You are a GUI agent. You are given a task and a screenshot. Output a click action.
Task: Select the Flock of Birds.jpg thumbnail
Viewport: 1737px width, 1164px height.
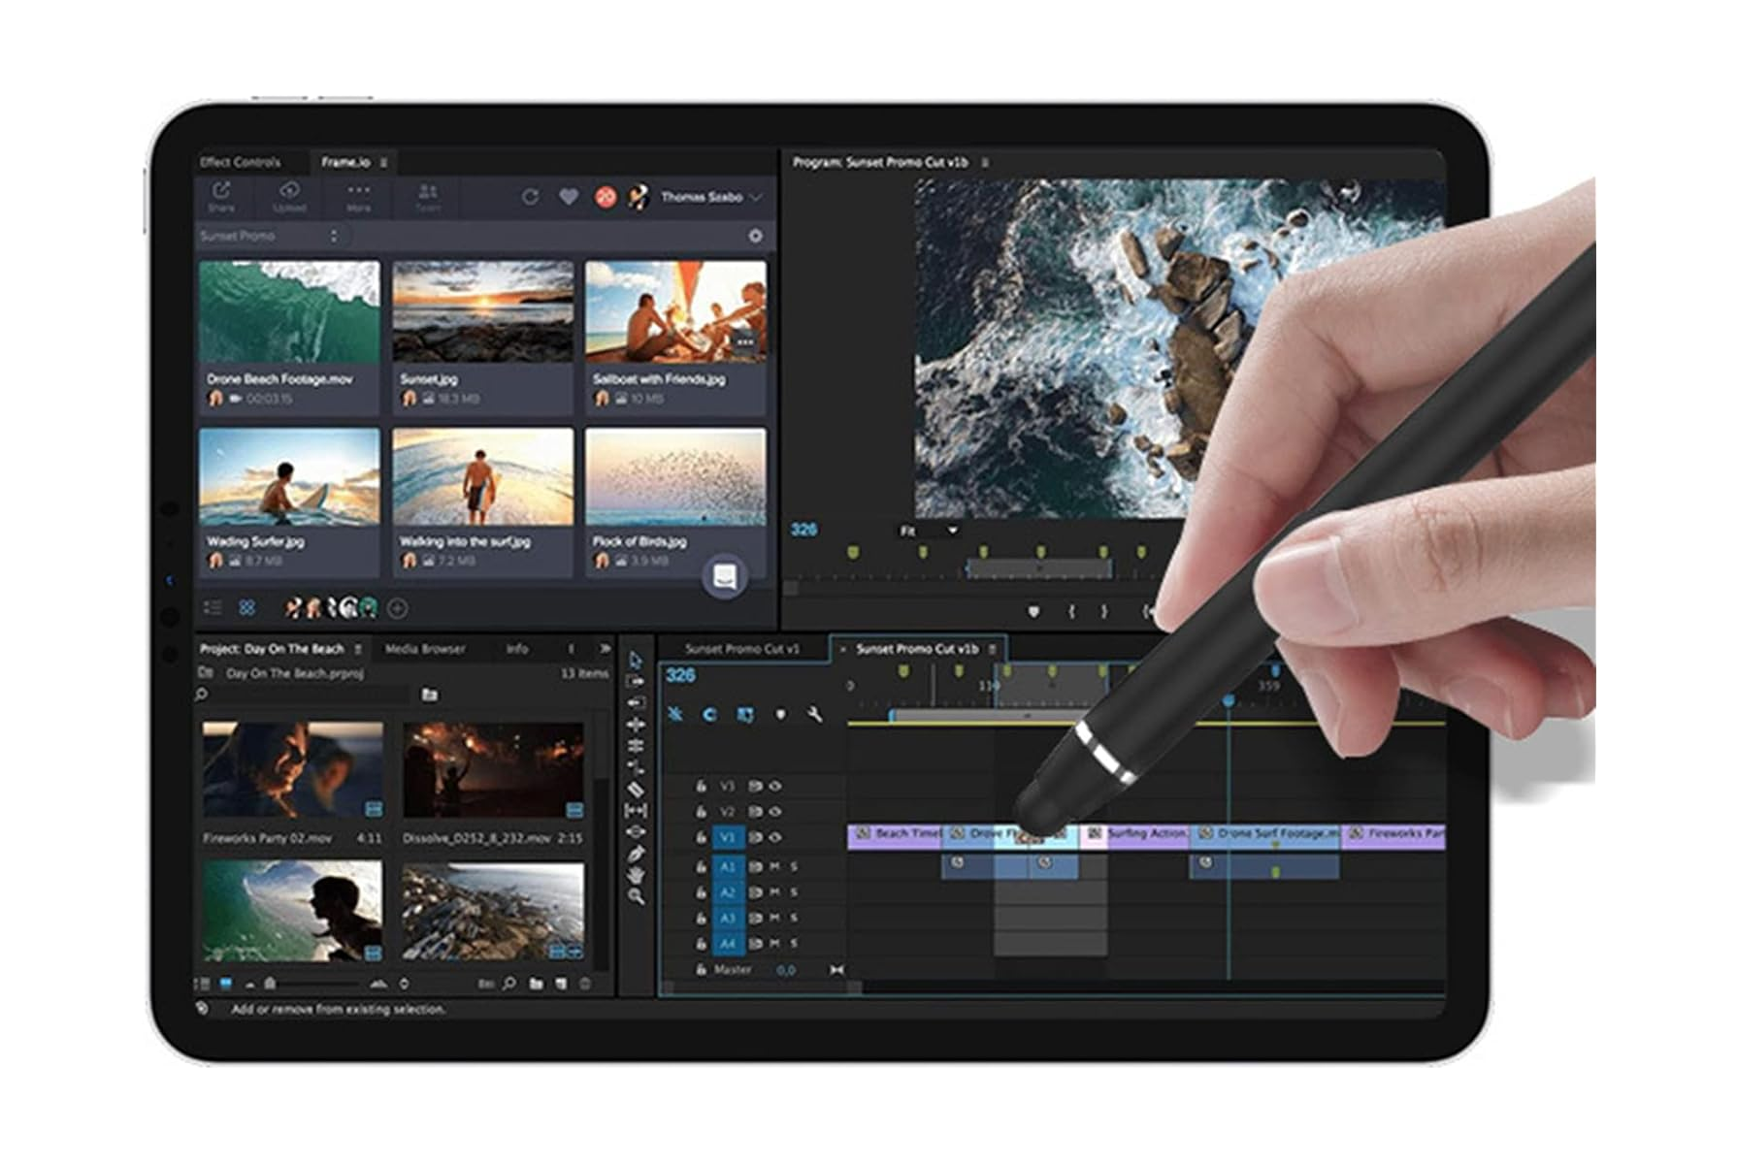pos(675,477)
